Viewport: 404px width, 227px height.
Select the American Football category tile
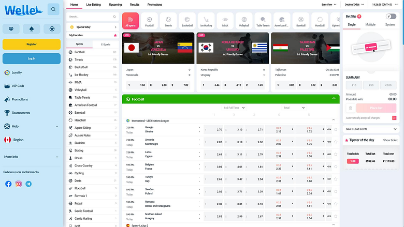tap(282, 21)
